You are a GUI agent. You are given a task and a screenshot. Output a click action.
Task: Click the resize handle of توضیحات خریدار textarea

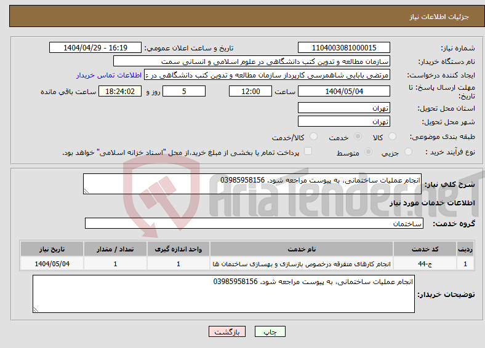tap(36, 309)
